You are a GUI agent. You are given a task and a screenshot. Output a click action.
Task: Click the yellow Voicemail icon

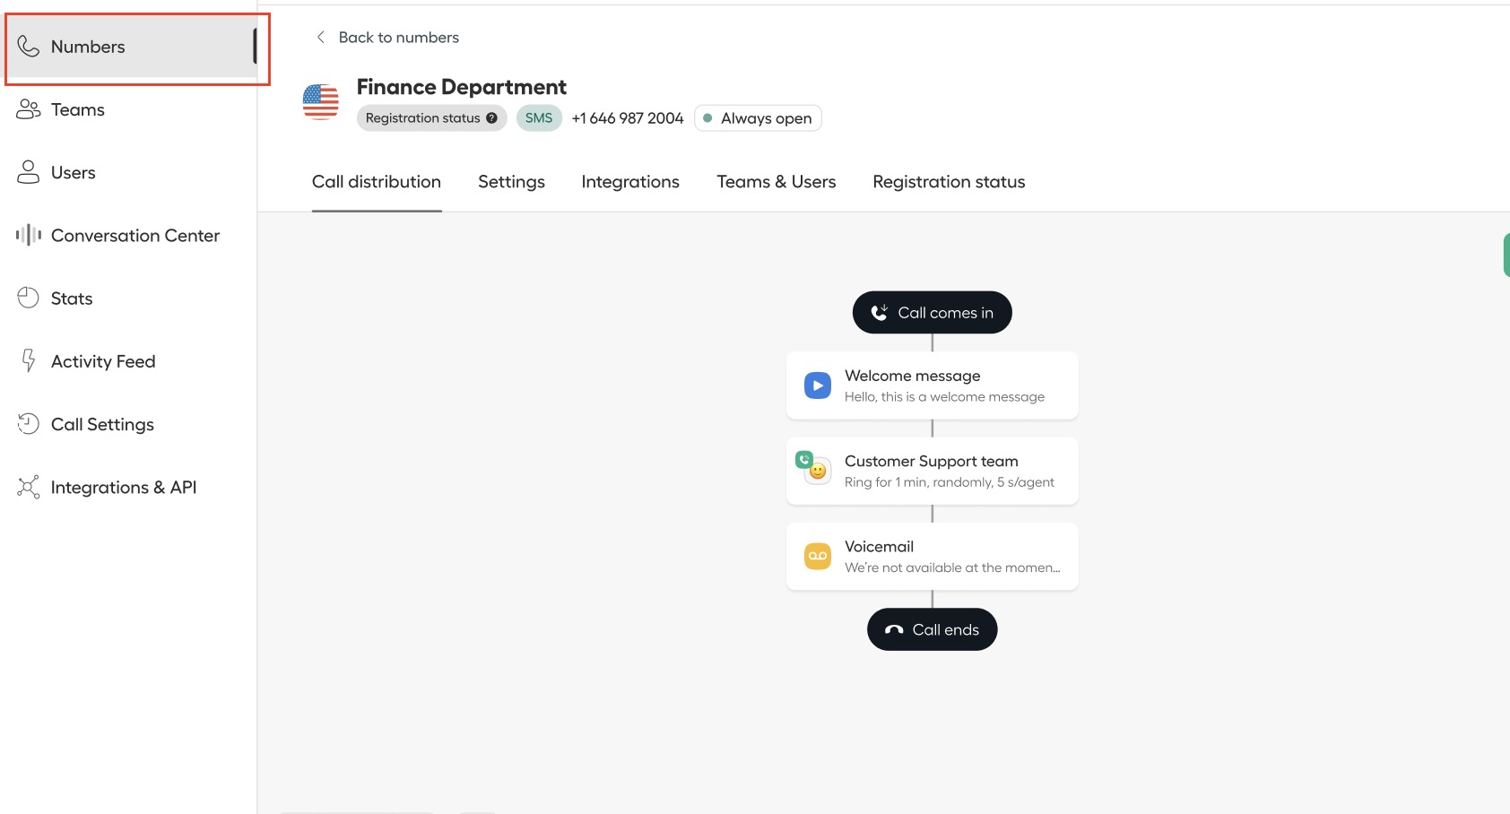(818, 556)
